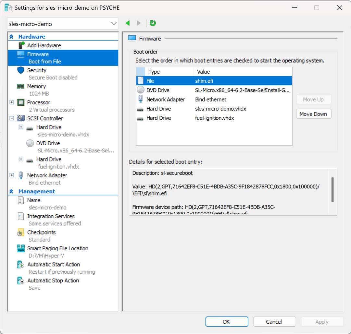Click the Smart Paging File Location icon

tap(20, 248)
